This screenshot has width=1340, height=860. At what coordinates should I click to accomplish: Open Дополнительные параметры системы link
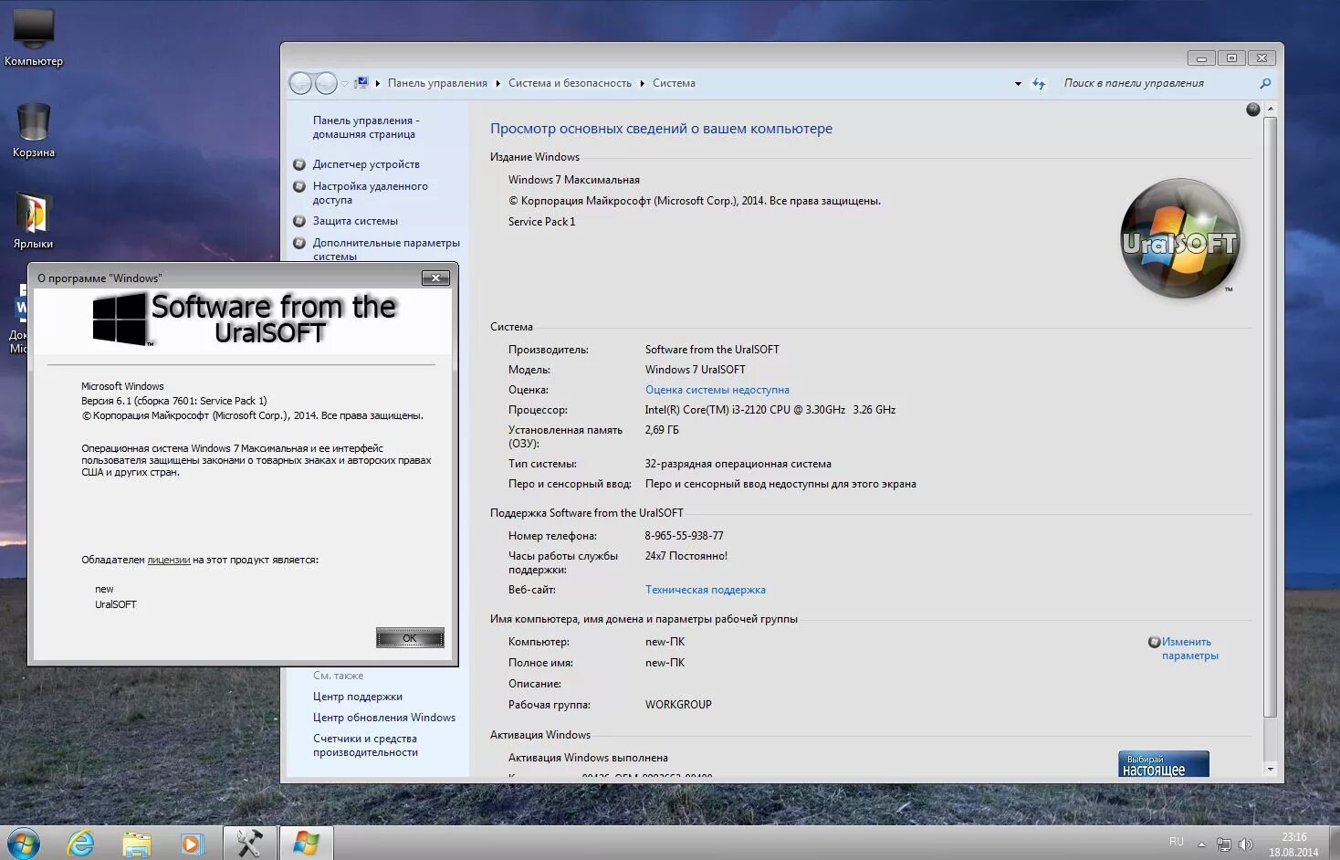(x=386, y=249)
